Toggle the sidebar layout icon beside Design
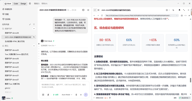The image size is (192, 101). (30, 4)
